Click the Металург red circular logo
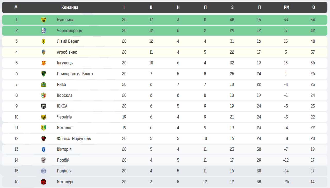Image resolution: width=330 pixels, height=188 pixels. (44, 182)
